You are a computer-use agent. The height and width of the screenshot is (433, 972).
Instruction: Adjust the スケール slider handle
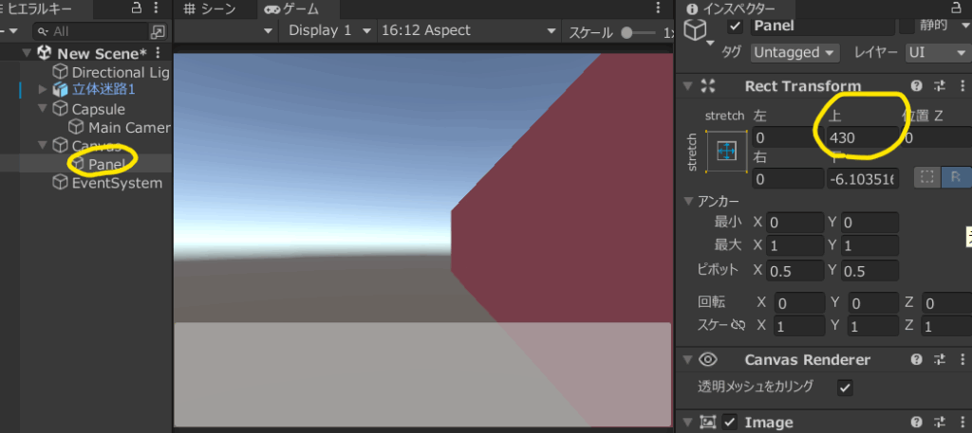pos(626,33)
